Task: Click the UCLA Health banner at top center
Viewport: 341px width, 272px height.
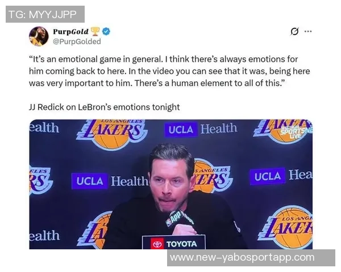Action: [201, 129]
